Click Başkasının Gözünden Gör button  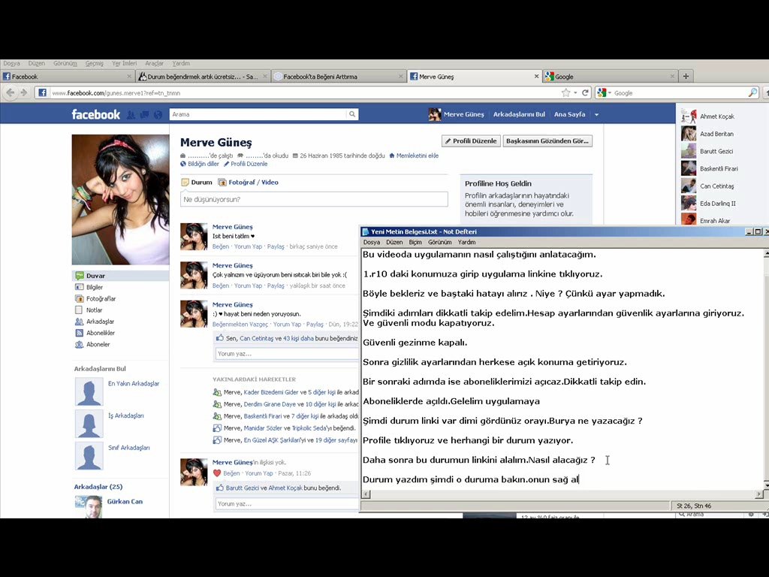click(x=547, y=140)
